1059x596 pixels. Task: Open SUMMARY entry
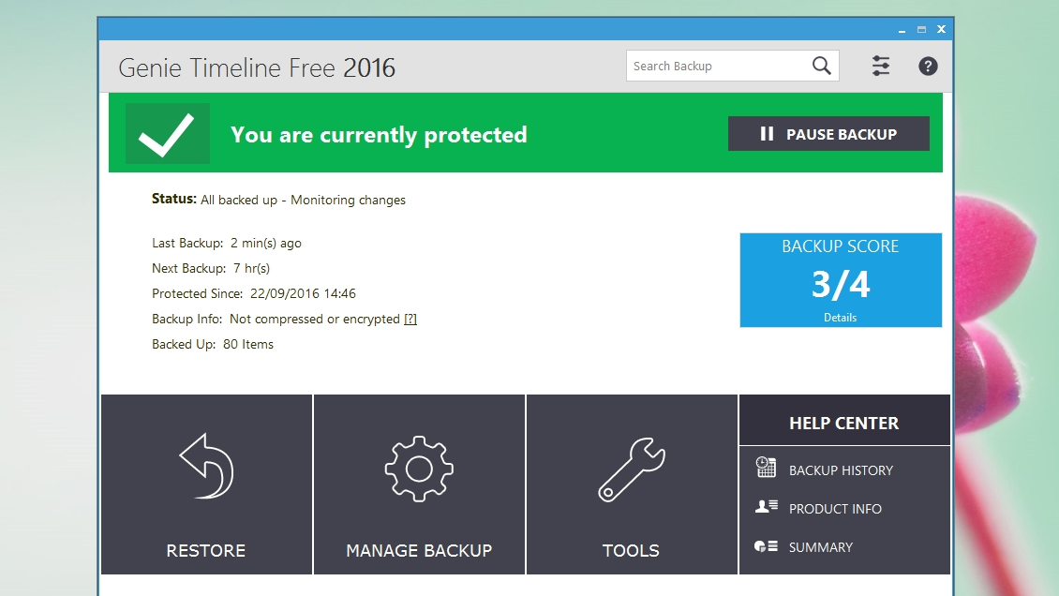click(x=821, y=546)
